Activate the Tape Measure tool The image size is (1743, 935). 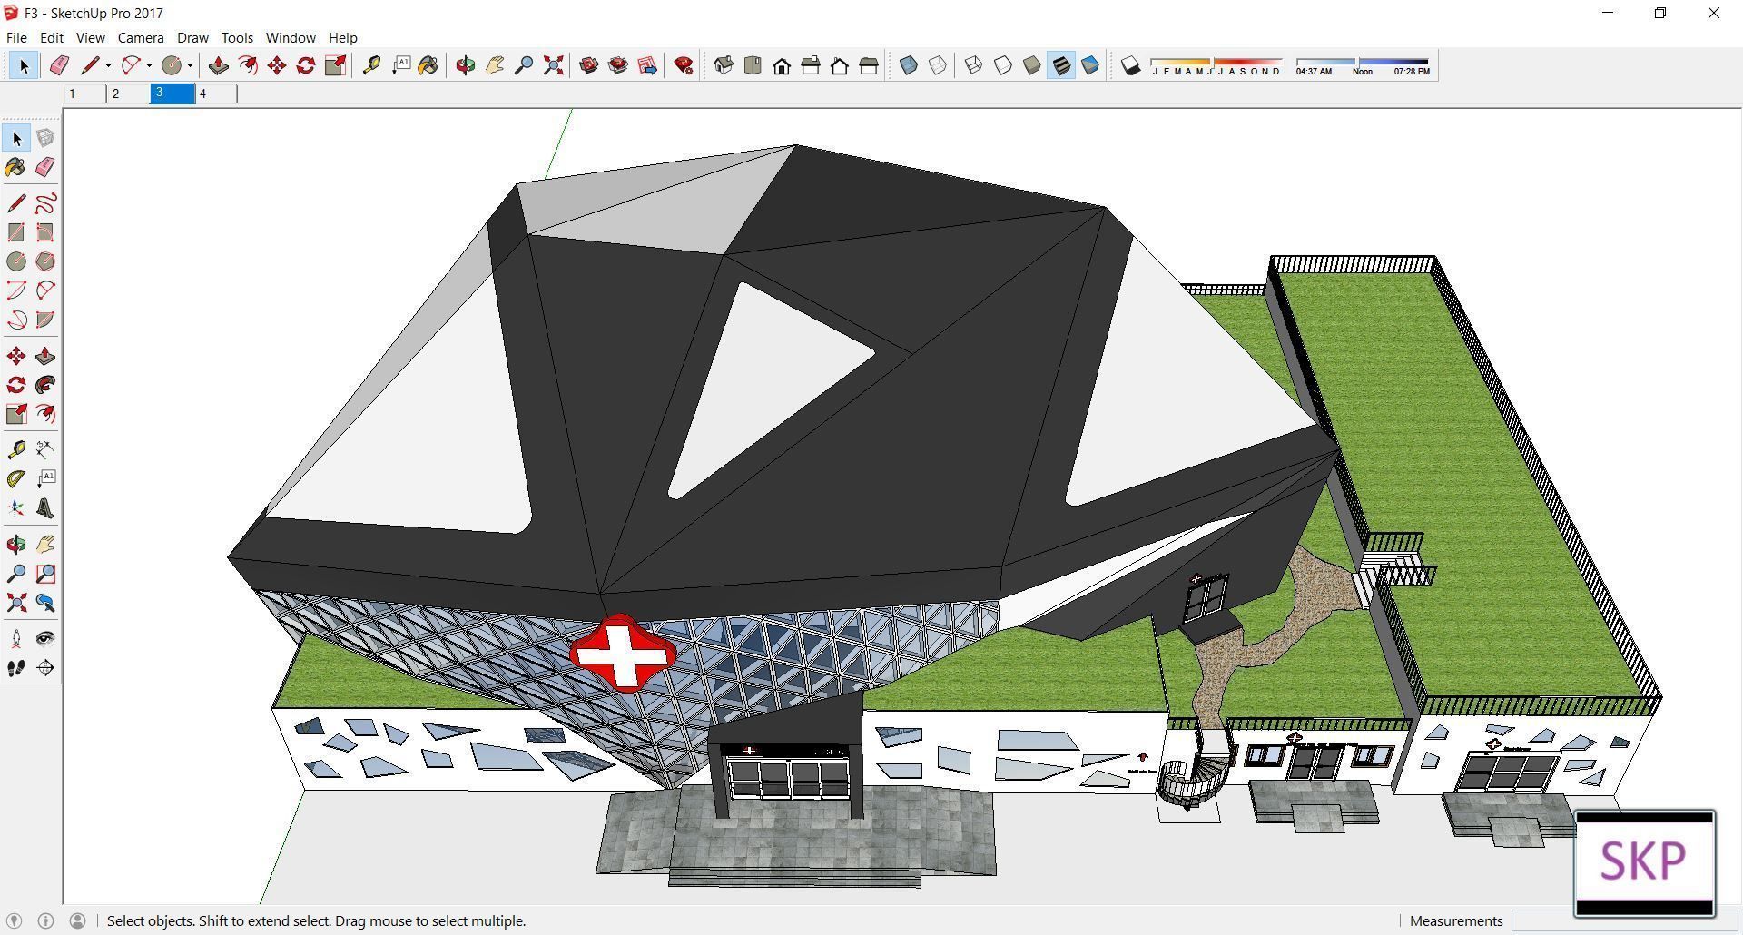[372, 65]
